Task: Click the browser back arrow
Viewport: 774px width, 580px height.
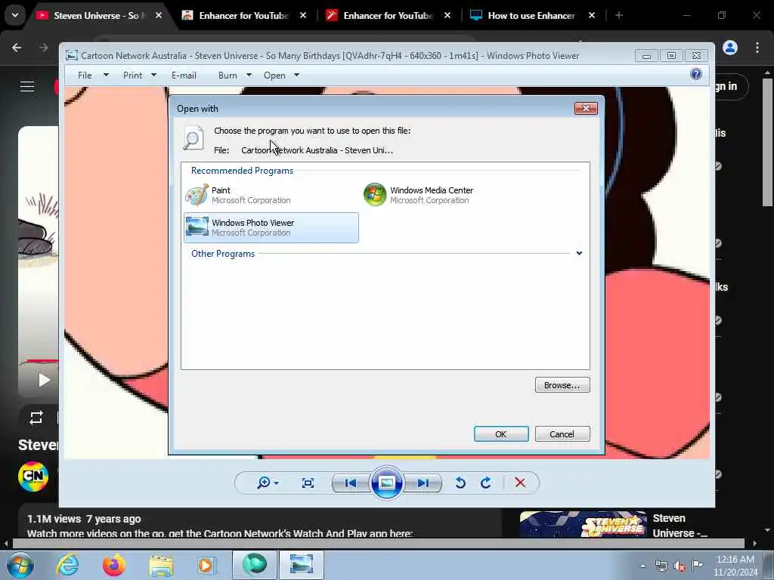Action: tap(17, 48)
